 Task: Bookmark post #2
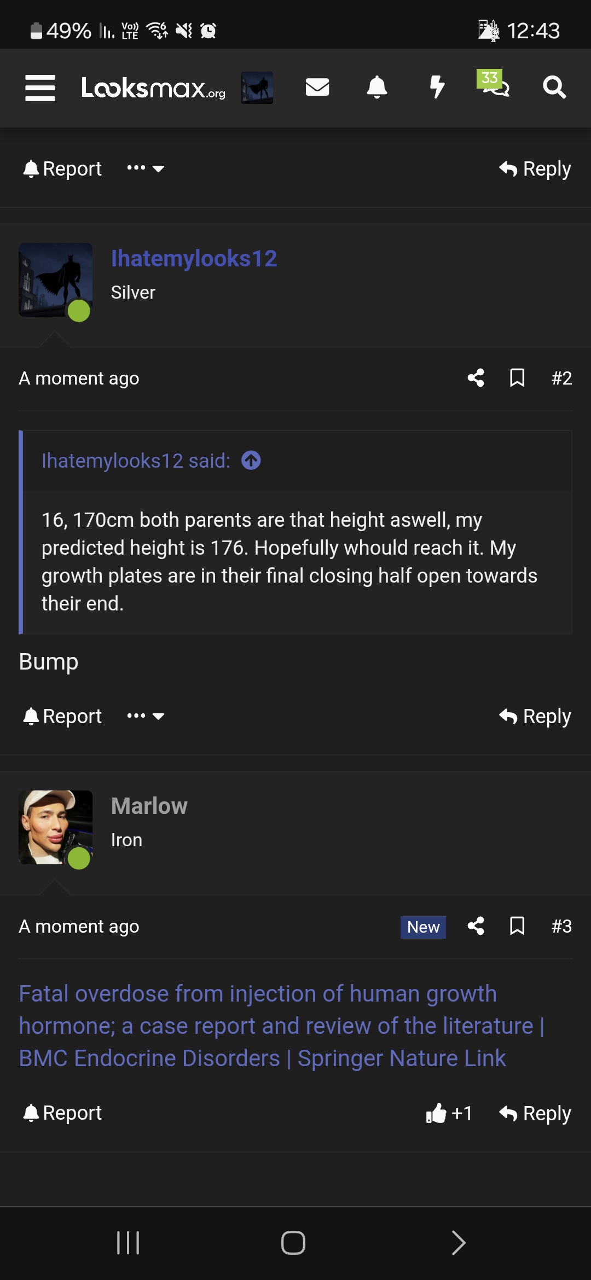pos(517,378)
